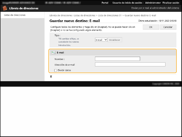Click the scroll-to-top arrow icon

coord(51,76)
